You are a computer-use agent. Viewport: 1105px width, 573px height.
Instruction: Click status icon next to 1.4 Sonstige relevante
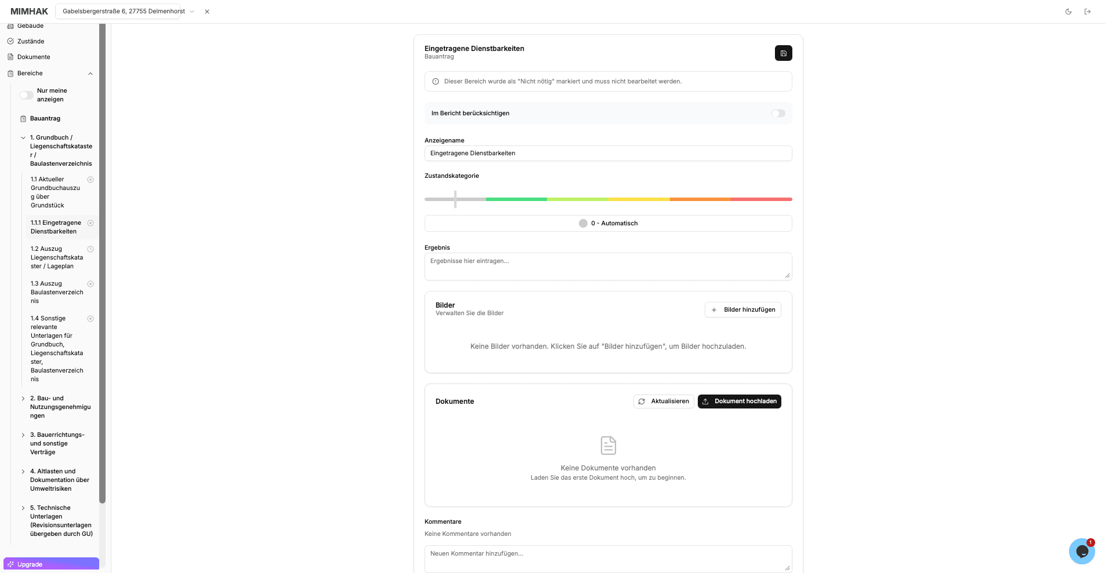point(90,319)
